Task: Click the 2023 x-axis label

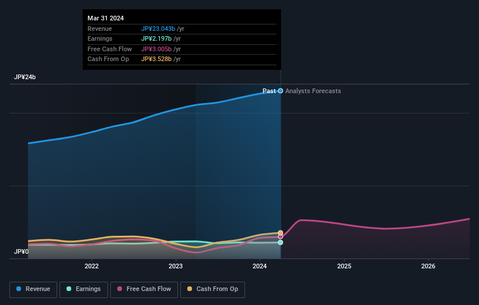Action: click(x=176, y=267)
